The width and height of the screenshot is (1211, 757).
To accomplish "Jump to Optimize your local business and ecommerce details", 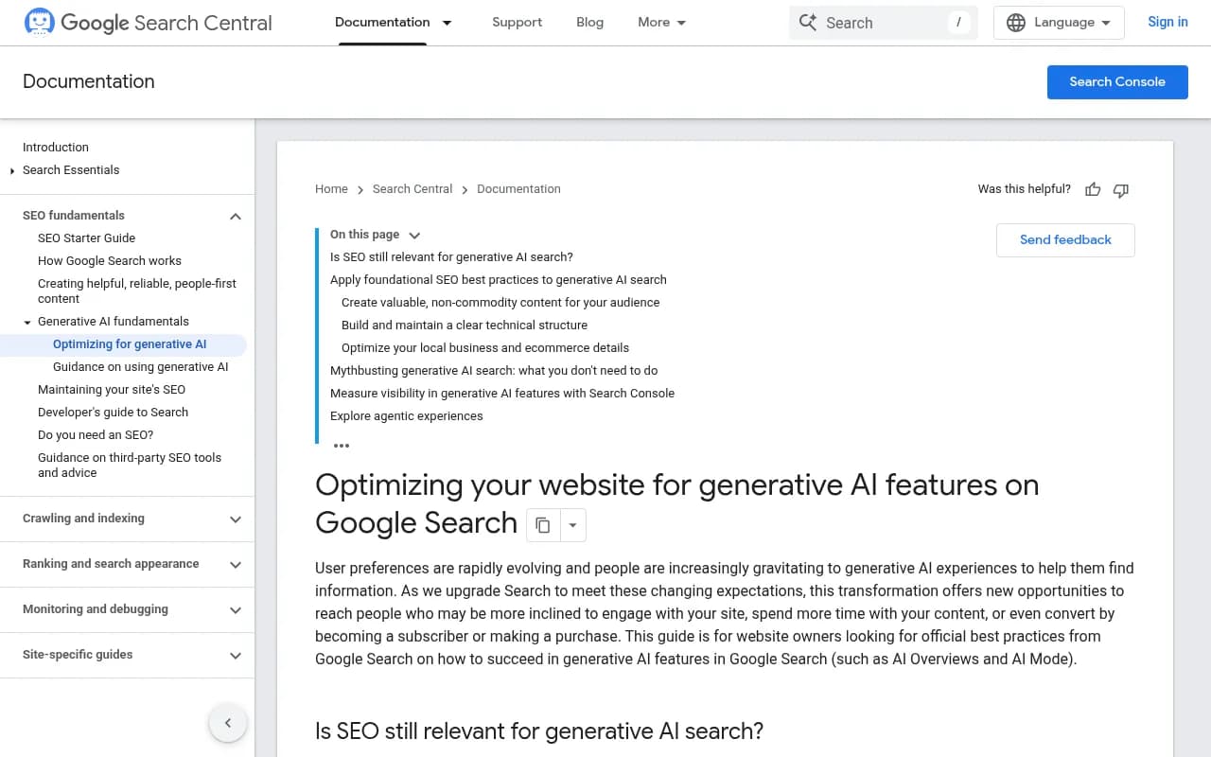I will 485,348.
